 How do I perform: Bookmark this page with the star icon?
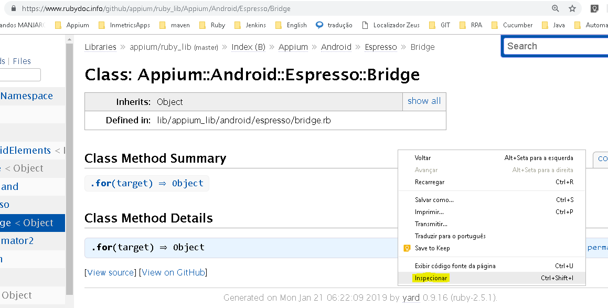(x=572, y=8)
